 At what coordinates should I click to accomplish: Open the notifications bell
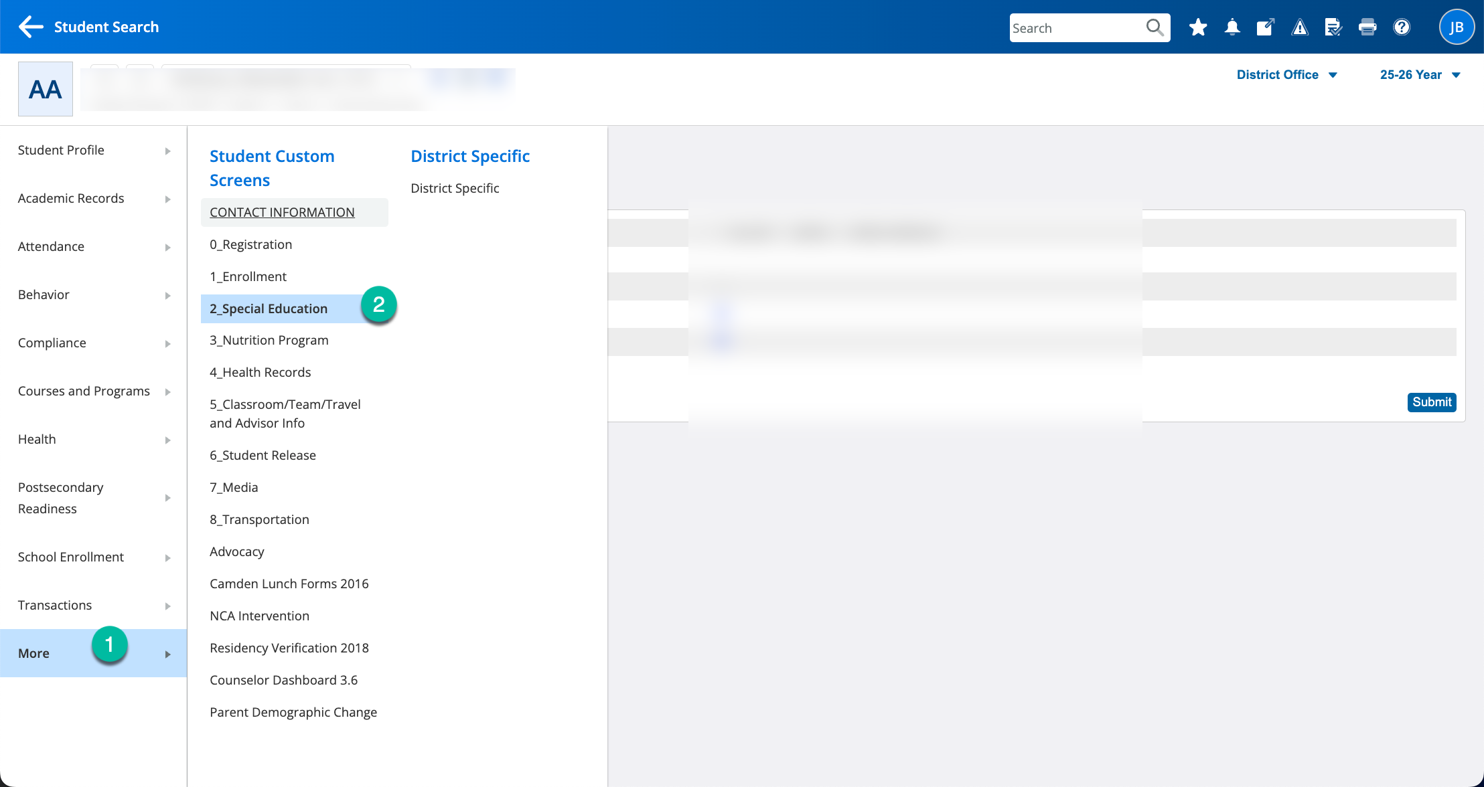tap(1232, 27)
